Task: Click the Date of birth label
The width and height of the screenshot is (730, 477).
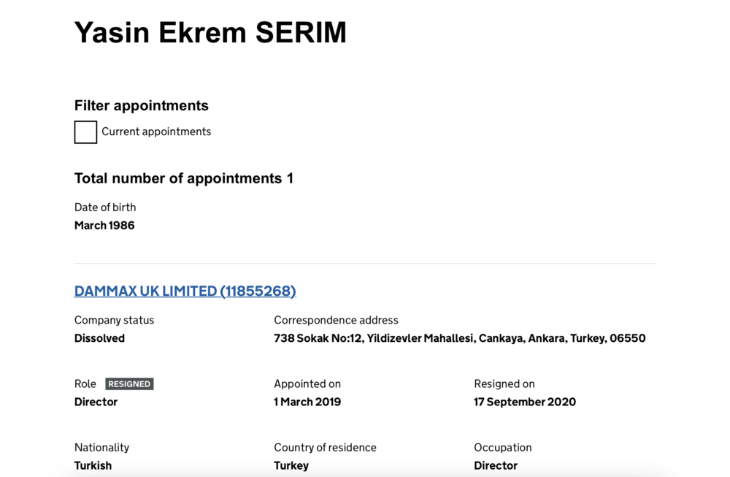Action: click(x=105, y=207)
